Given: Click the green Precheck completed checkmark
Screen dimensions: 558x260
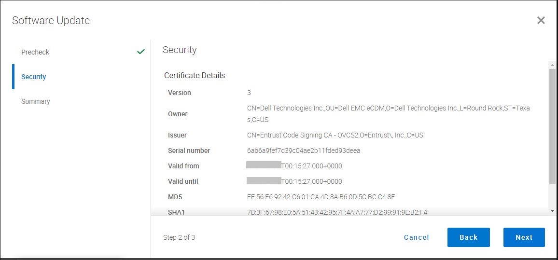Looking at the screenshot, I should click(141, 52).
